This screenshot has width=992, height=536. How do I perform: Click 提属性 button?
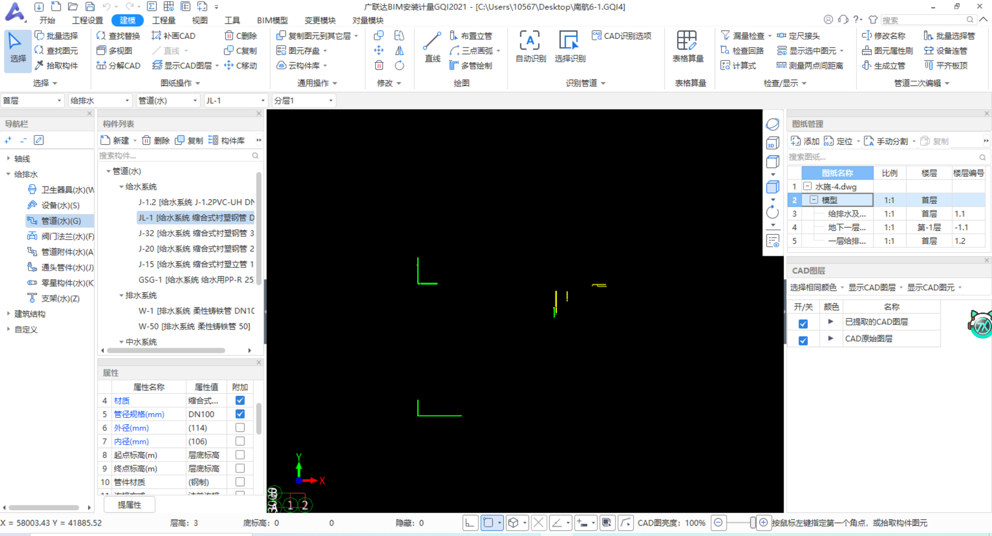coord(129,504)
